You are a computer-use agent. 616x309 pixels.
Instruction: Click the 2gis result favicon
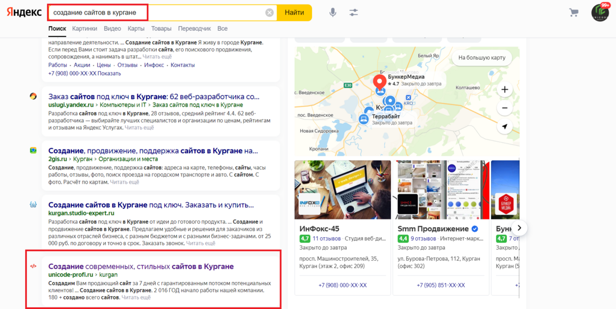click(x=34, y=151)
